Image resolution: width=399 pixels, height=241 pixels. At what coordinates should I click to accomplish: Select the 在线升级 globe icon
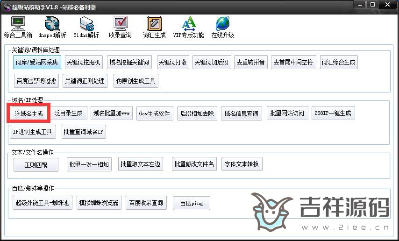click(223, 27)
